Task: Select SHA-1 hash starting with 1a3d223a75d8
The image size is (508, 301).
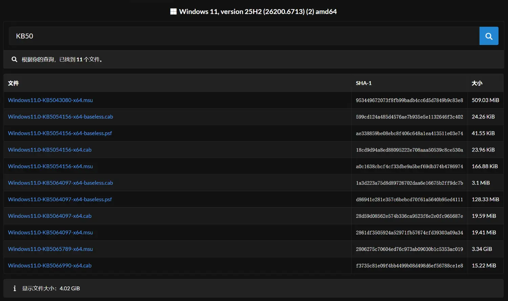Action: pos(409,183)
